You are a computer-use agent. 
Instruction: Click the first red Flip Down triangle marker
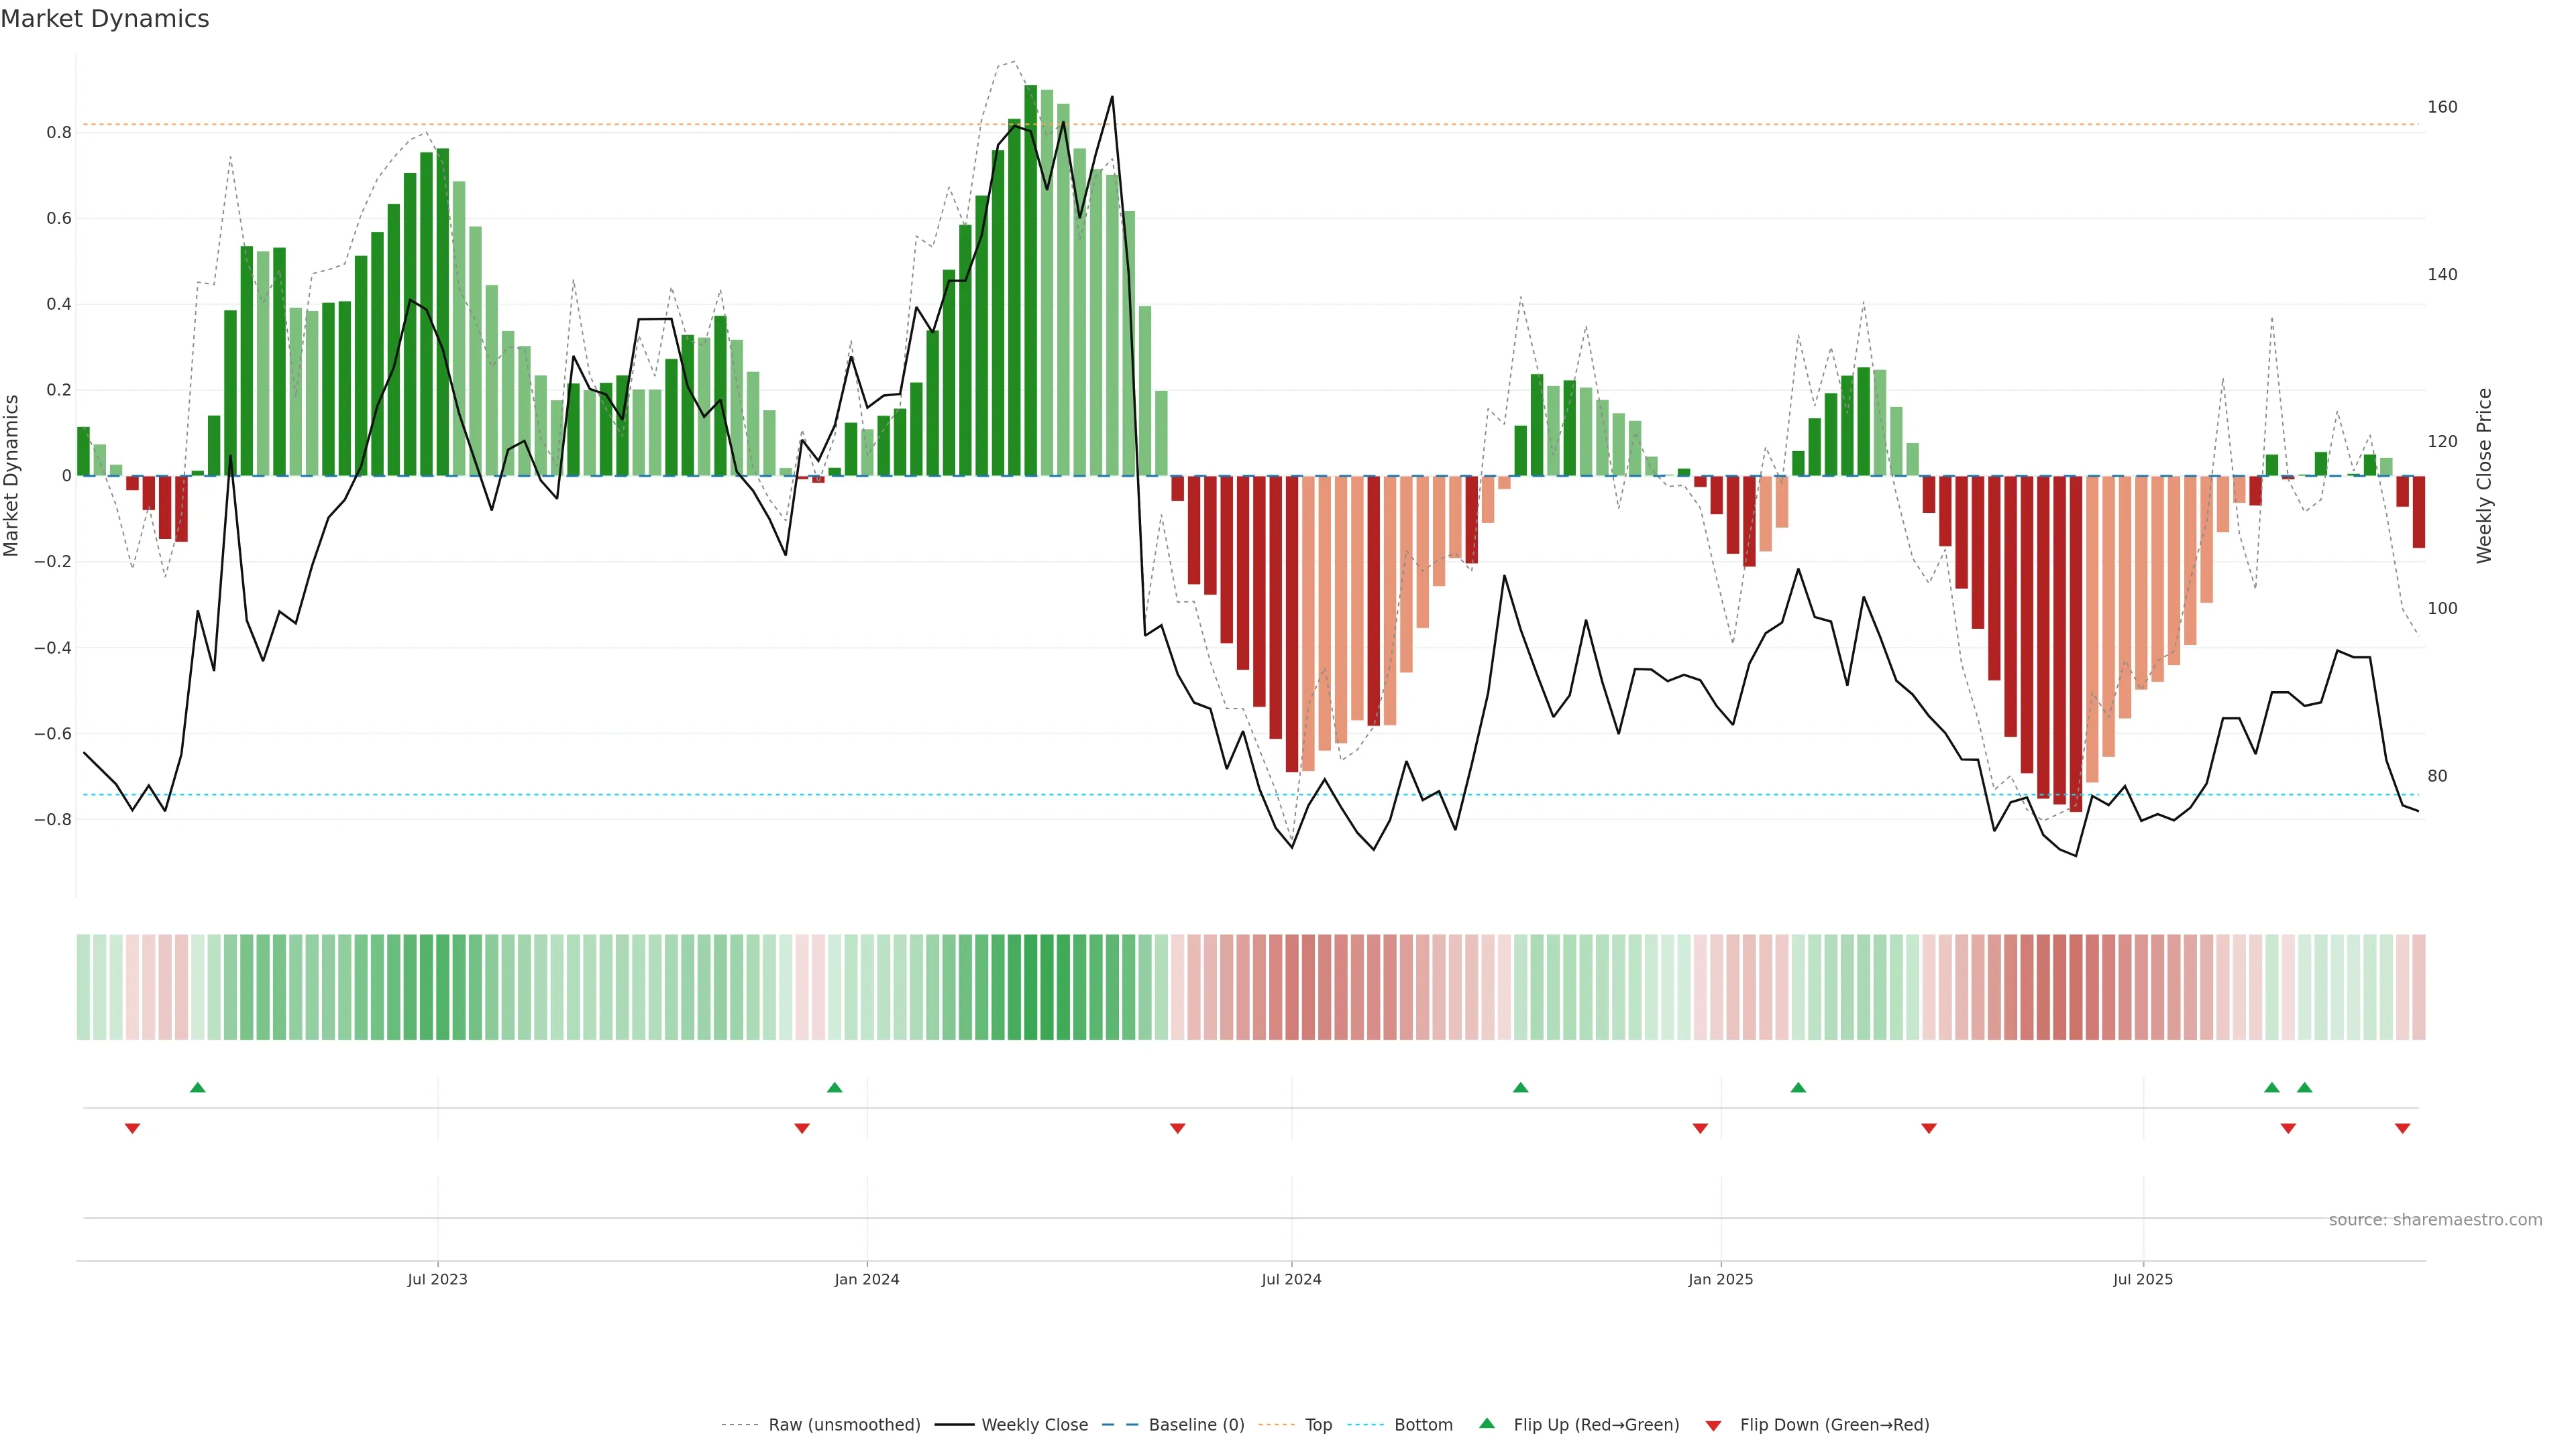[x=132, y=1128]
